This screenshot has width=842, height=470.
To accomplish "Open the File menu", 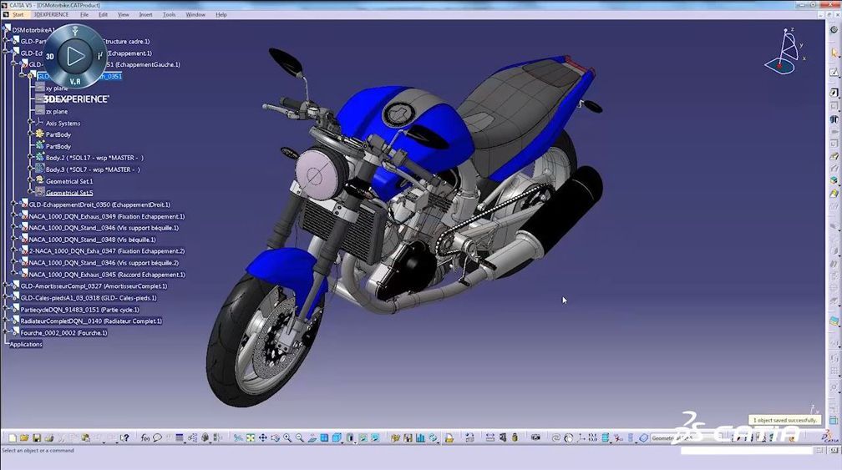I will [x=84, y=14].
